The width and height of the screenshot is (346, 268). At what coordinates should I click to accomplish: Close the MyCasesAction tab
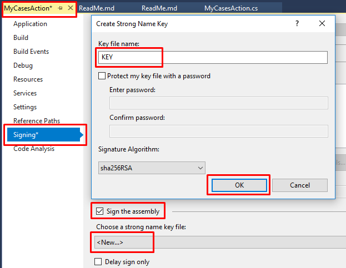click(x=71, y=8)
